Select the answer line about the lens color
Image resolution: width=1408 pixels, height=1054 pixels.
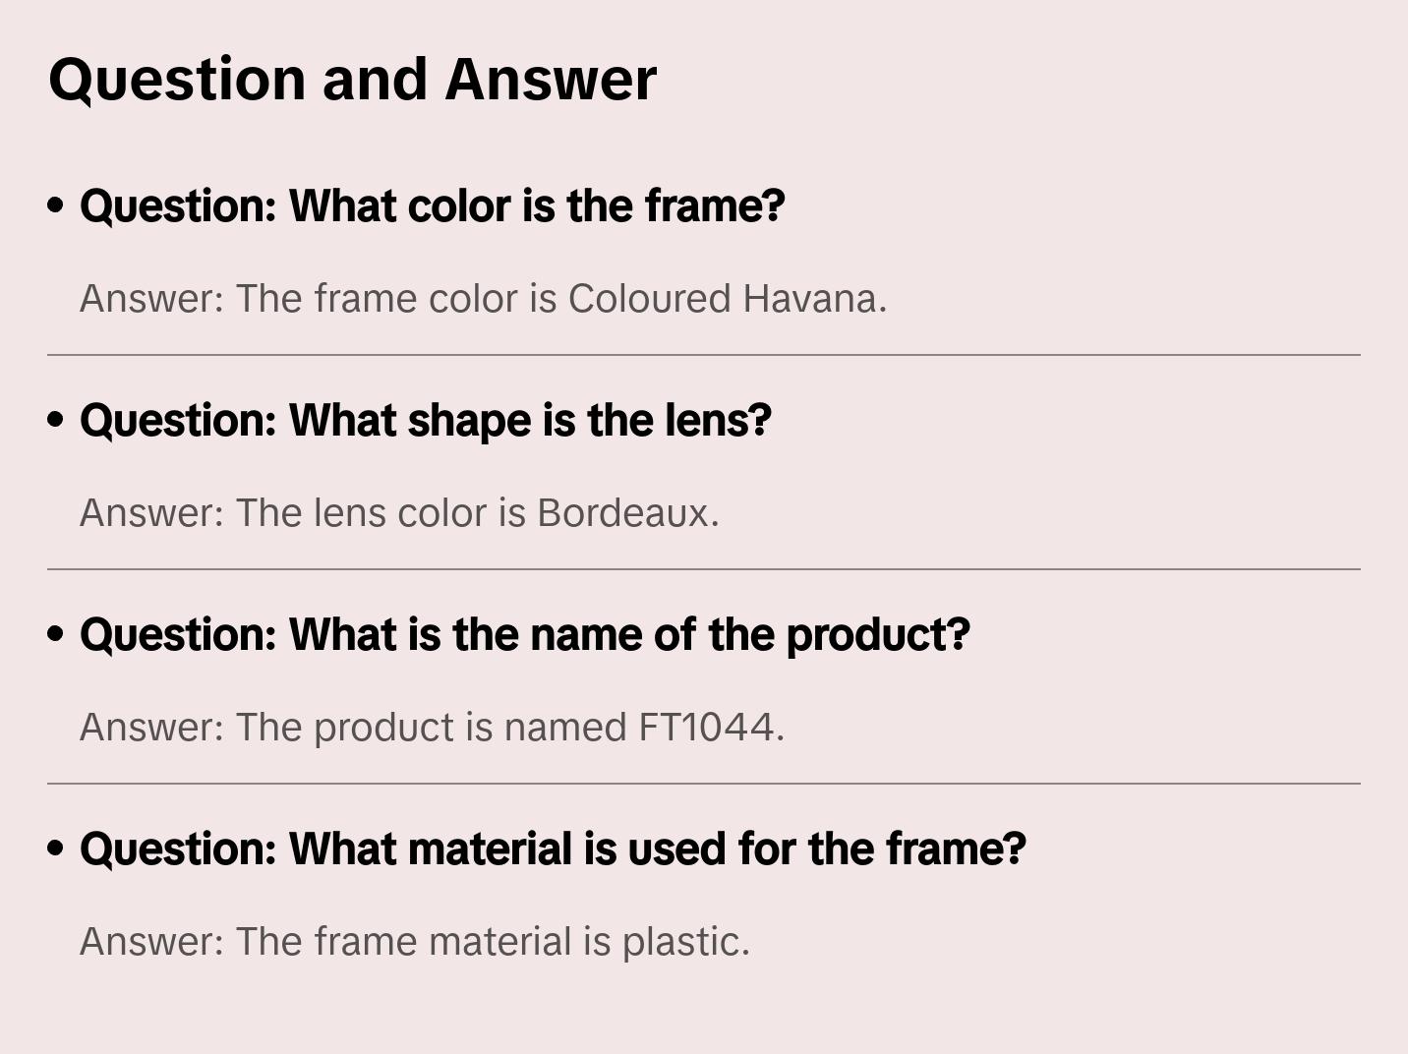pos(399,513)
